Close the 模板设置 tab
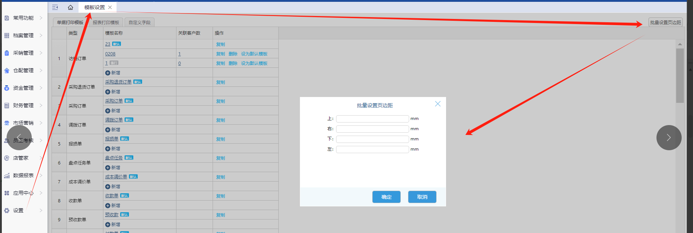This screenshot has height=233, width=693. pos(110,7)
